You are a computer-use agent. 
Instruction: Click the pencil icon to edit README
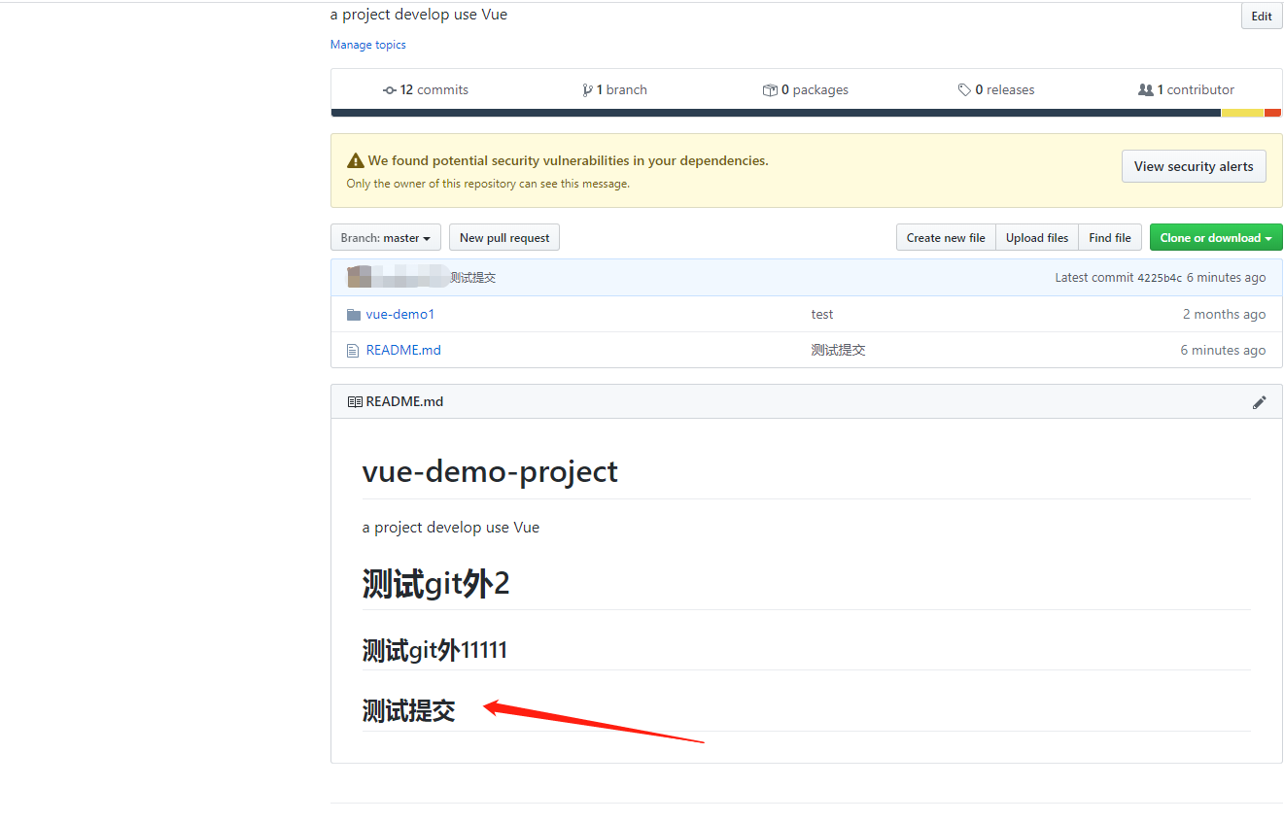[1260, 401]
